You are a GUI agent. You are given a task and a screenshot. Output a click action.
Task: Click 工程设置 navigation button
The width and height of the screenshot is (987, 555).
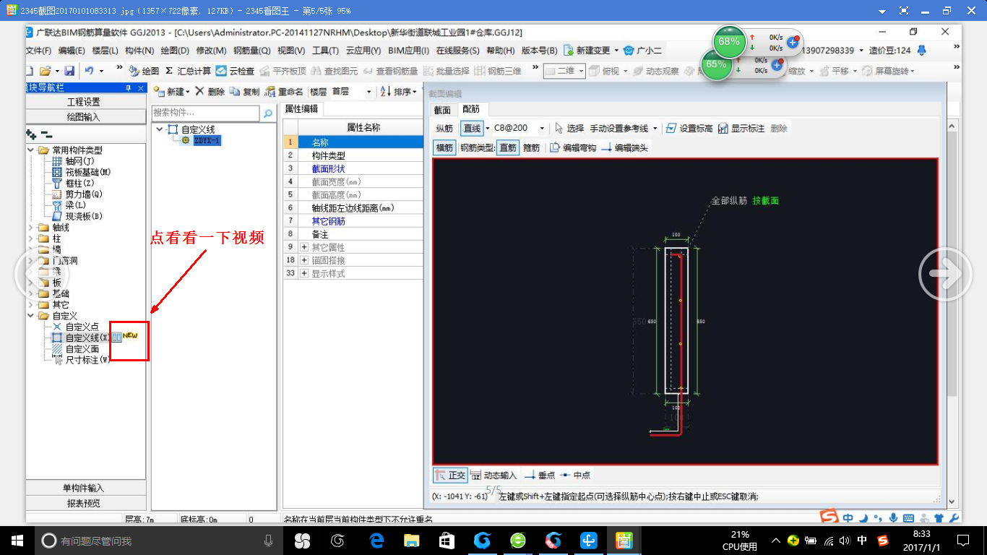coord(85,102)
